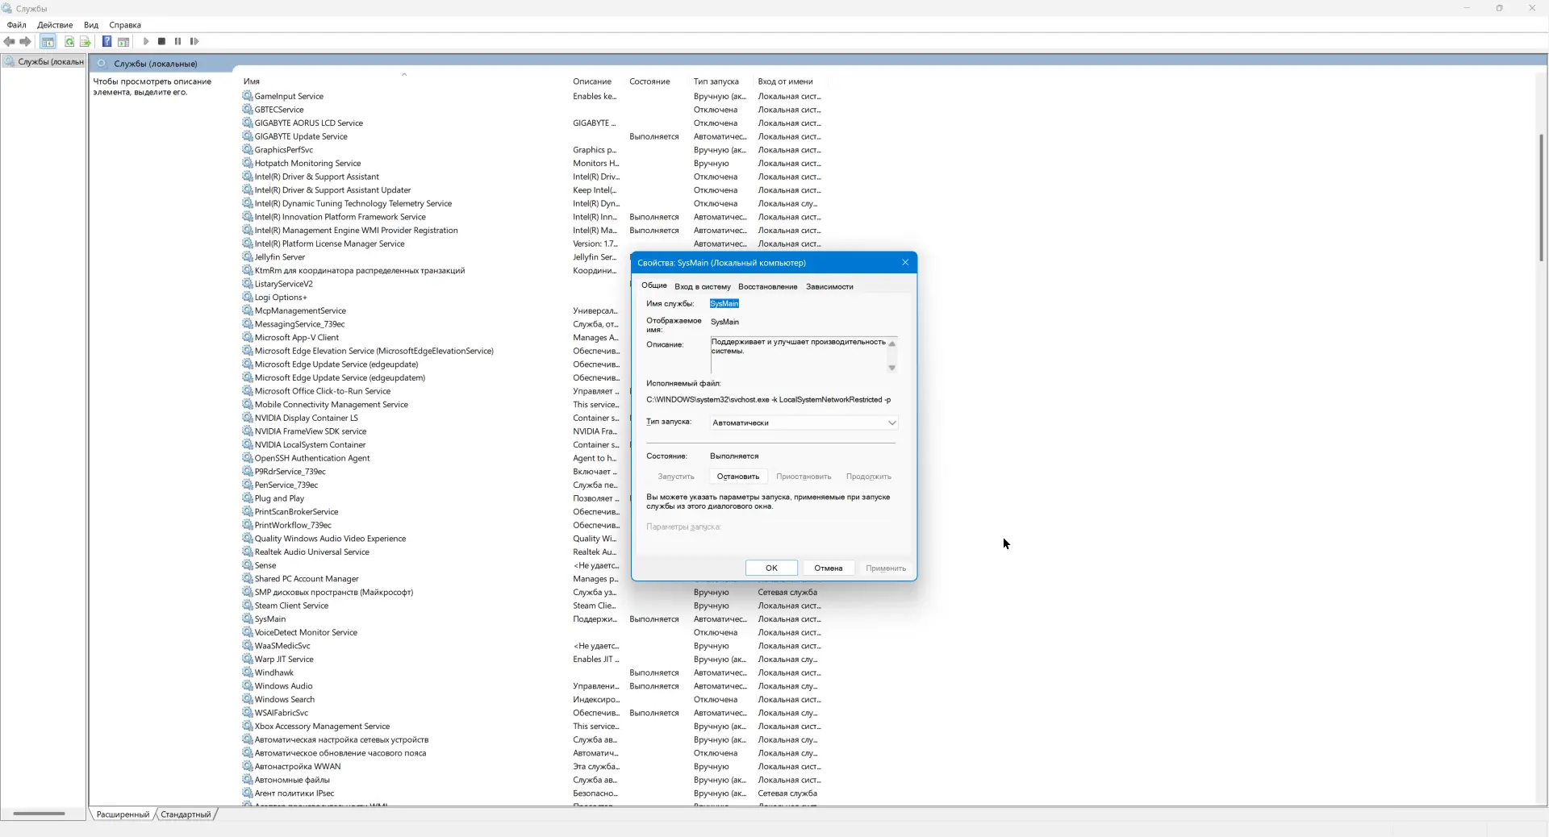Screen dimensions: 1549x837
Task: Click the back navigation arrow
Action: pyautogui.click(x=10, y=42)
